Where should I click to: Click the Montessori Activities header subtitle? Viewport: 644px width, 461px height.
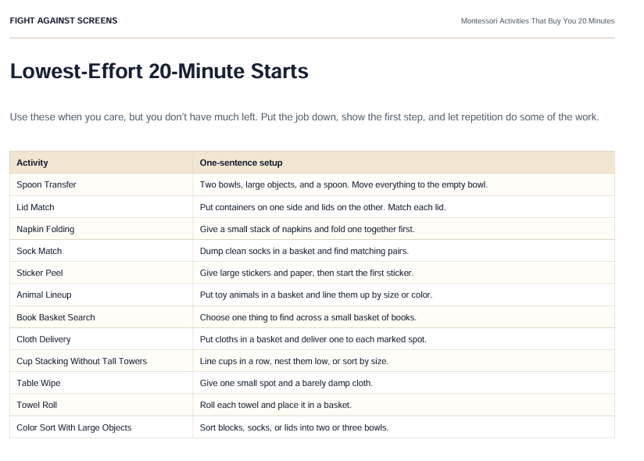(538, 21)
